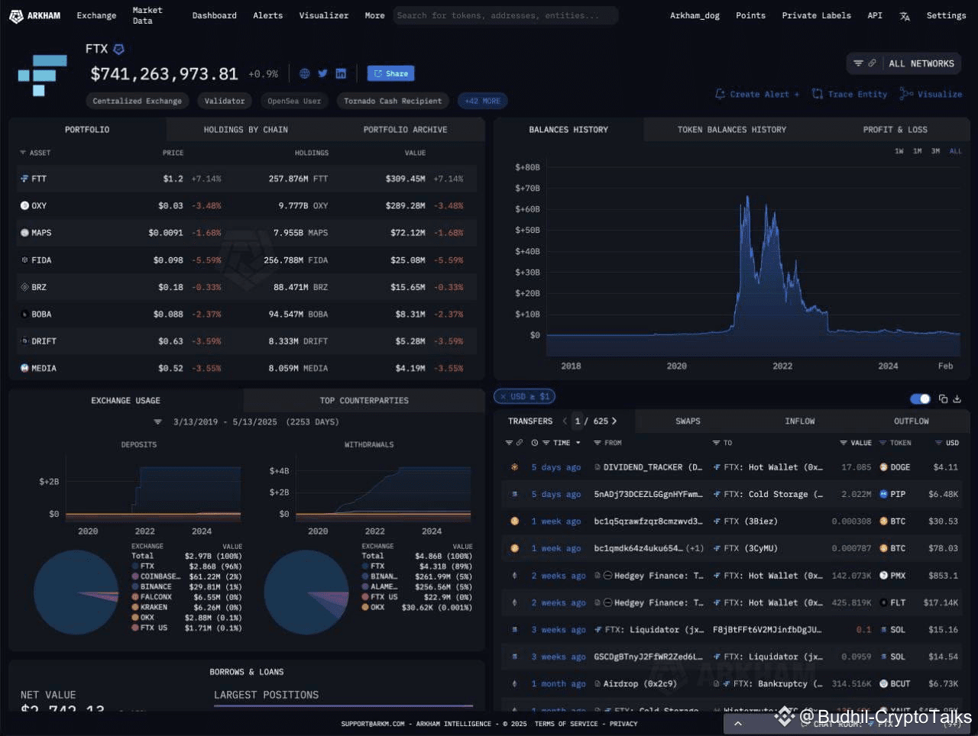The width and height of the screenshot is (978, 736).
Task: Download transfers using the download icon
Action: click(957, 399)
